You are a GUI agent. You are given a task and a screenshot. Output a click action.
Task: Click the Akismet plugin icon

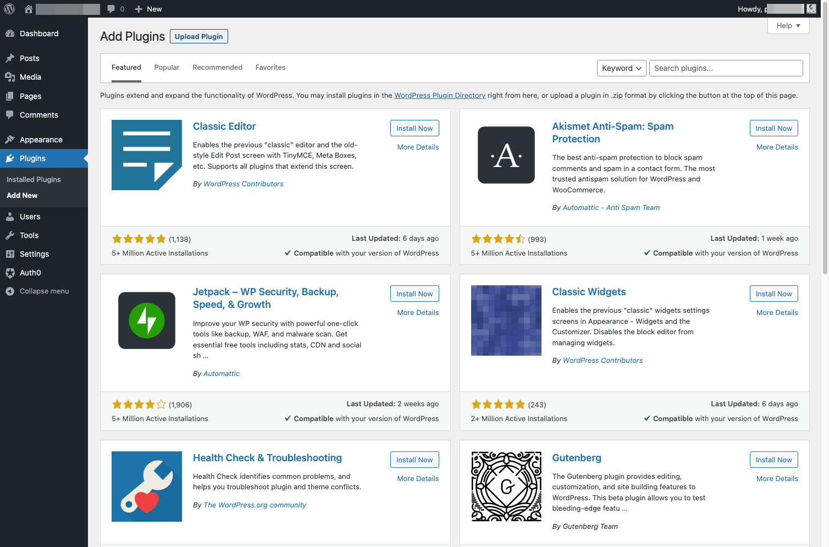coord(506,155)
